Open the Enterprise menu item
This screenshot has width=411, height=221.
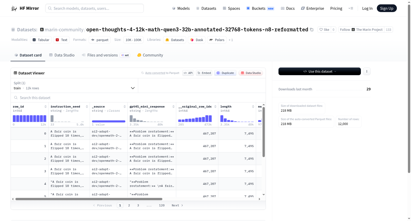pyautogui.click(x=312, y=8)
